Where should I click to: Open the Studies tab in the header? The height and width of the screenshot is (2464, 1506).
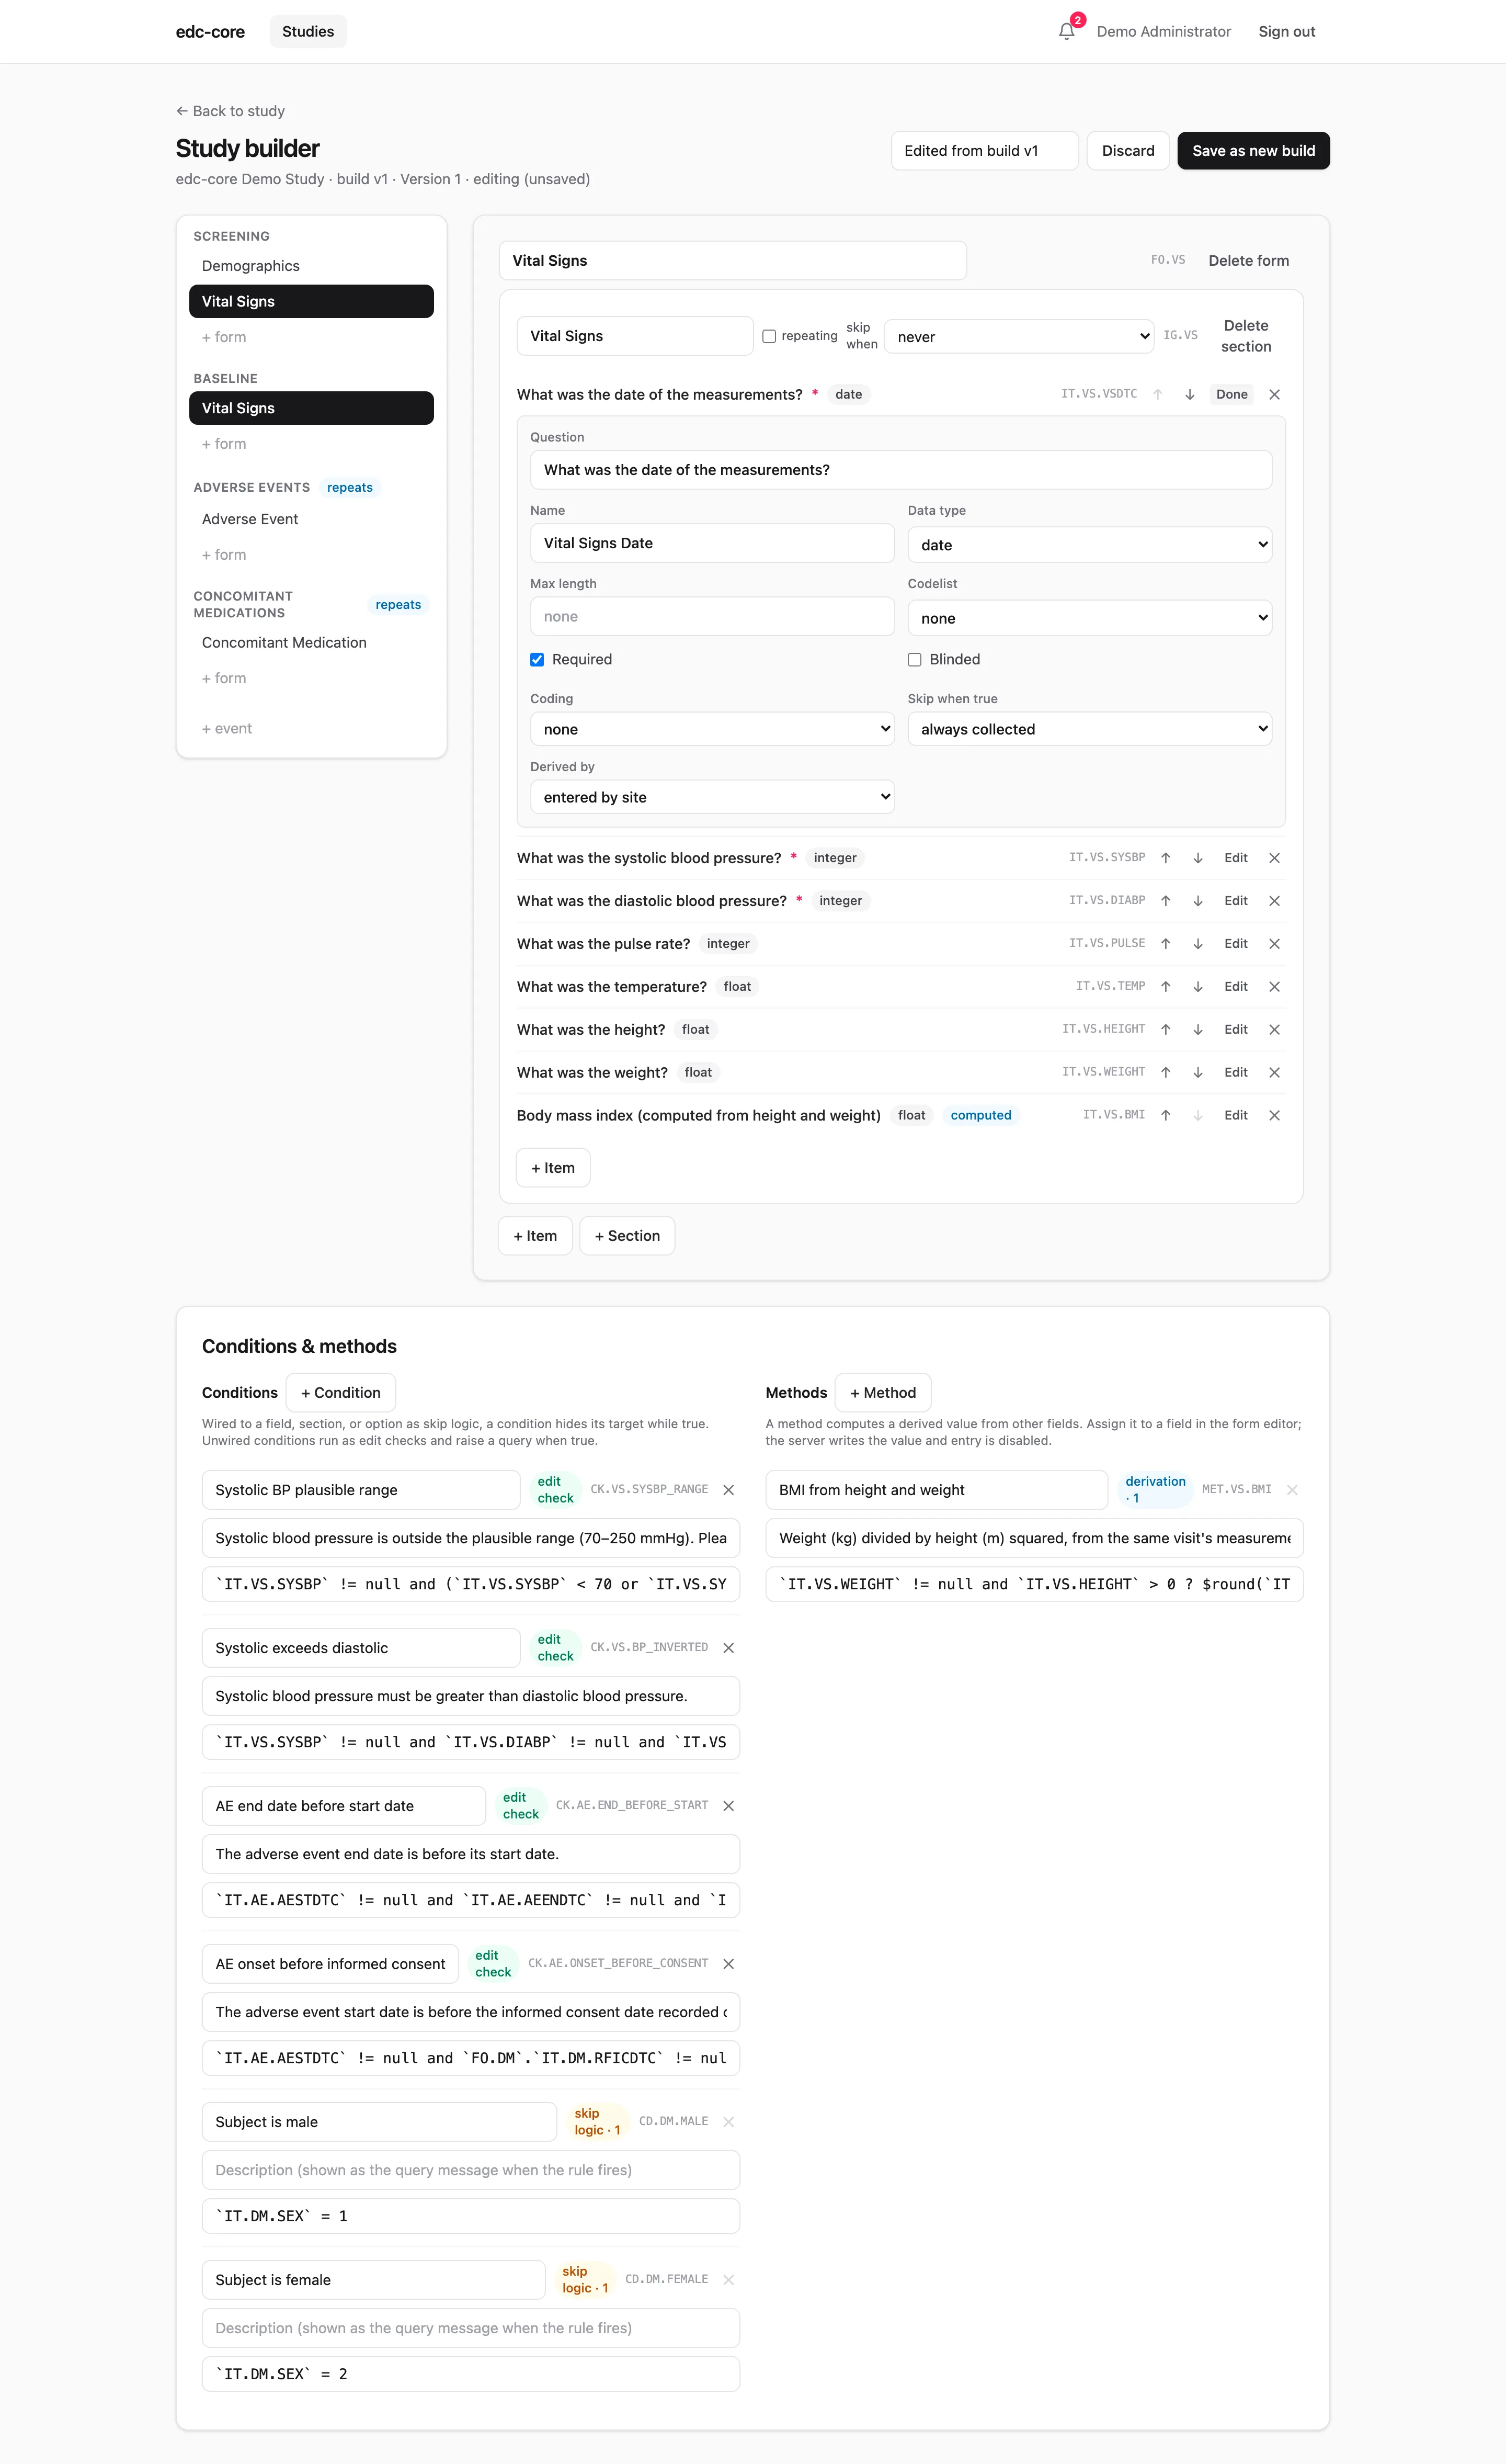pos(308,31)
